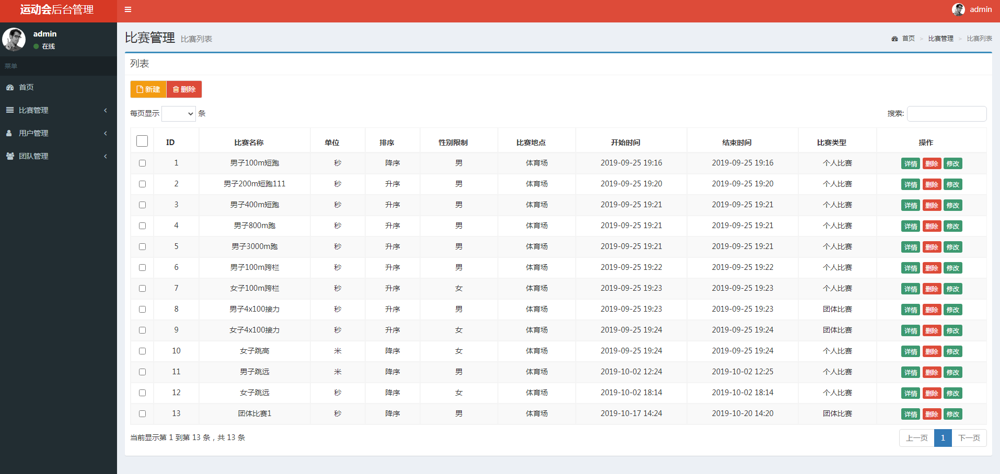
Task: Click 比赛管理 breadcrumb link
Action: click(941, 39)
